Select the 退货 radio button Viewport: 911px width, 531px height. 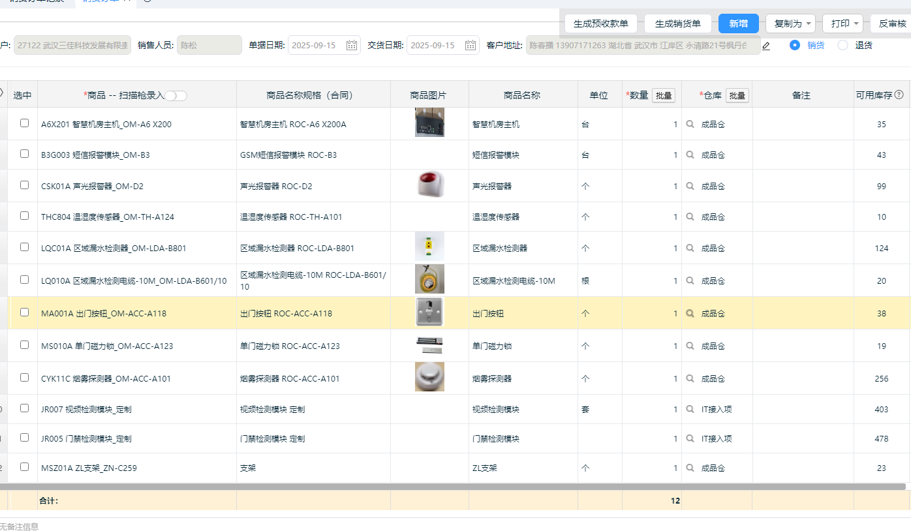pyautogui.click(x=843, y=45)
